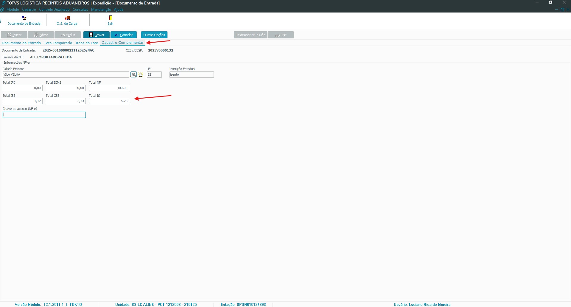This screenshot has width=571, height=307.
Task: Open Outras Opções button
Action: click(154, 35)
